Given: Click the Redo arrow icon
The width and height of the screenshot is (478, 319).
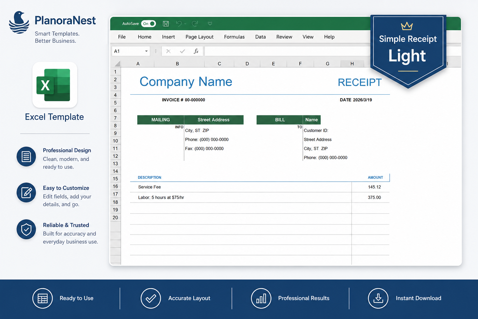Looking at the screenshot, I should 195,24.
